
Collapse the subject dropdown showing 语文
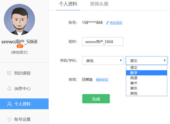[147, 60]
